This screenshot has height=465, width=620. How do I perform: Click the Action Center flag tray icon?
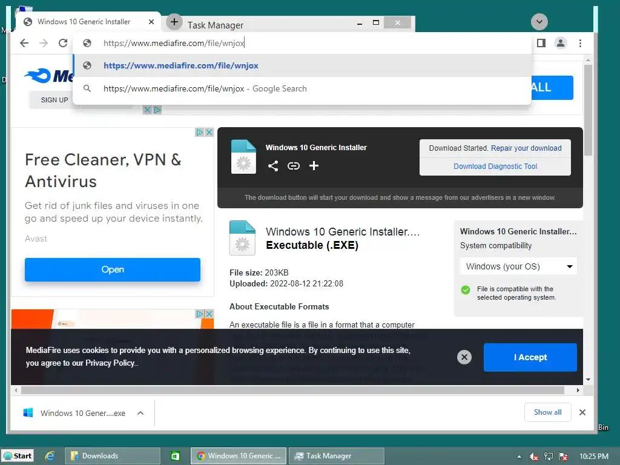(x=563, y=457)
